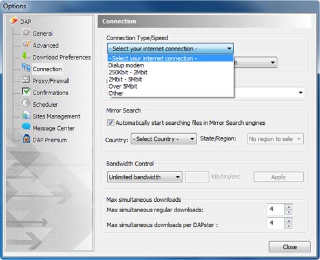Click the regular downloads value field
320x260 pixels.
pos(276,210)
